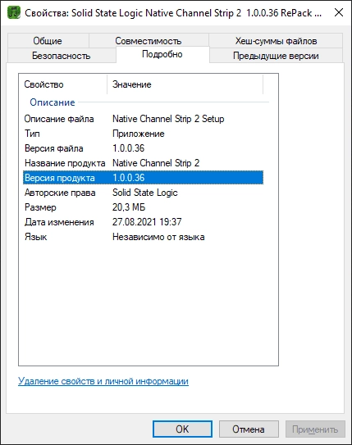Open the Предыдущие версии tab
The image size is (352, 445).
[276, 56]
